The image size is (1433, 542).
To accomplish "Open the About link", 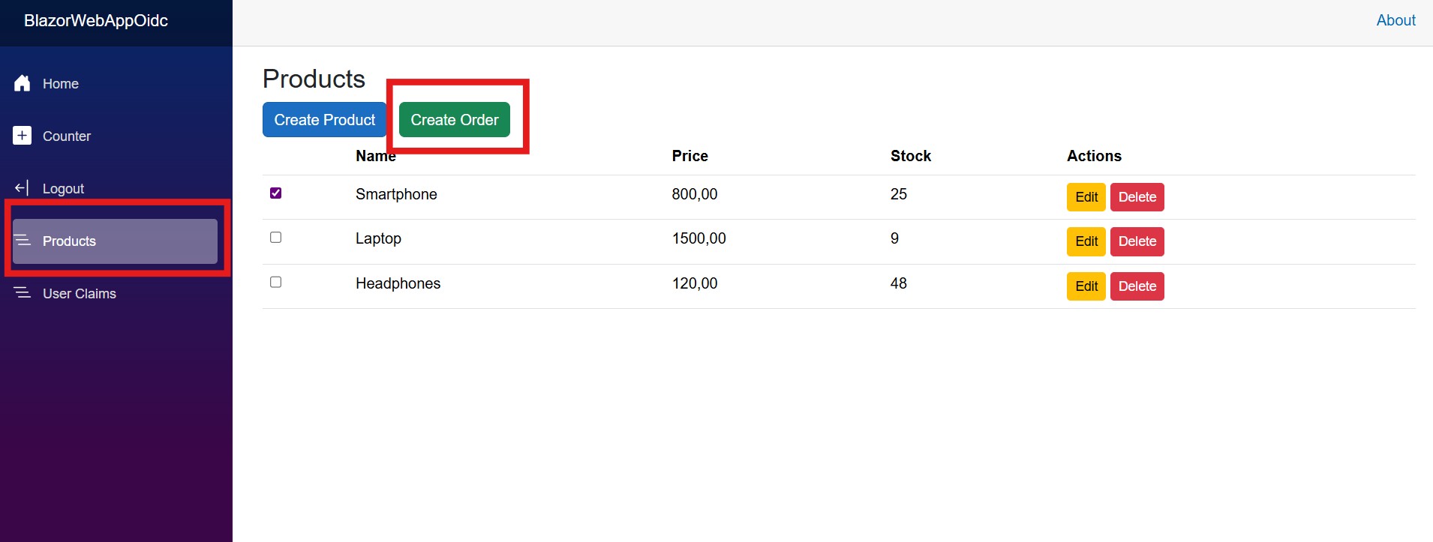I will (x=1395, y=21).
